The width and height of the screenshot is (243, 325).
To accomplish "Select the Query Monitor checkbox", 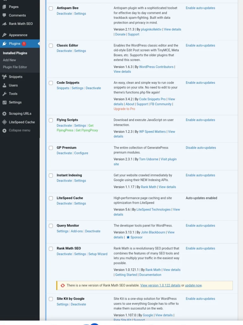I will (x=51, y=226).
